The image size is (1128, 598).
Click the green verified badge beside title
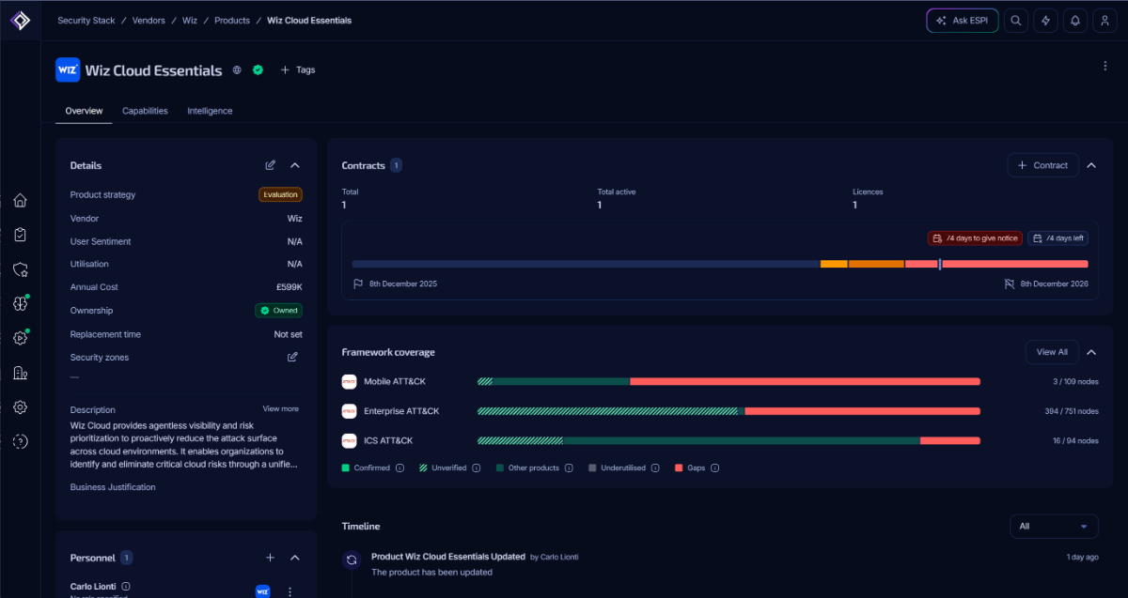(x=258, y=69)
